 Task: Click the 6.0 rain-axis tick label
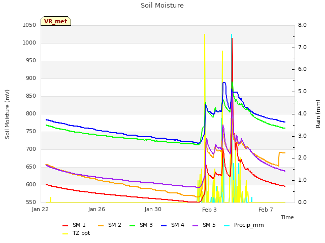pos(303,69)
